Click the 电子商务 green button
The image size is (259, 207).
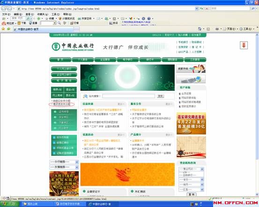pyautogui.click(x=64, y=81)
